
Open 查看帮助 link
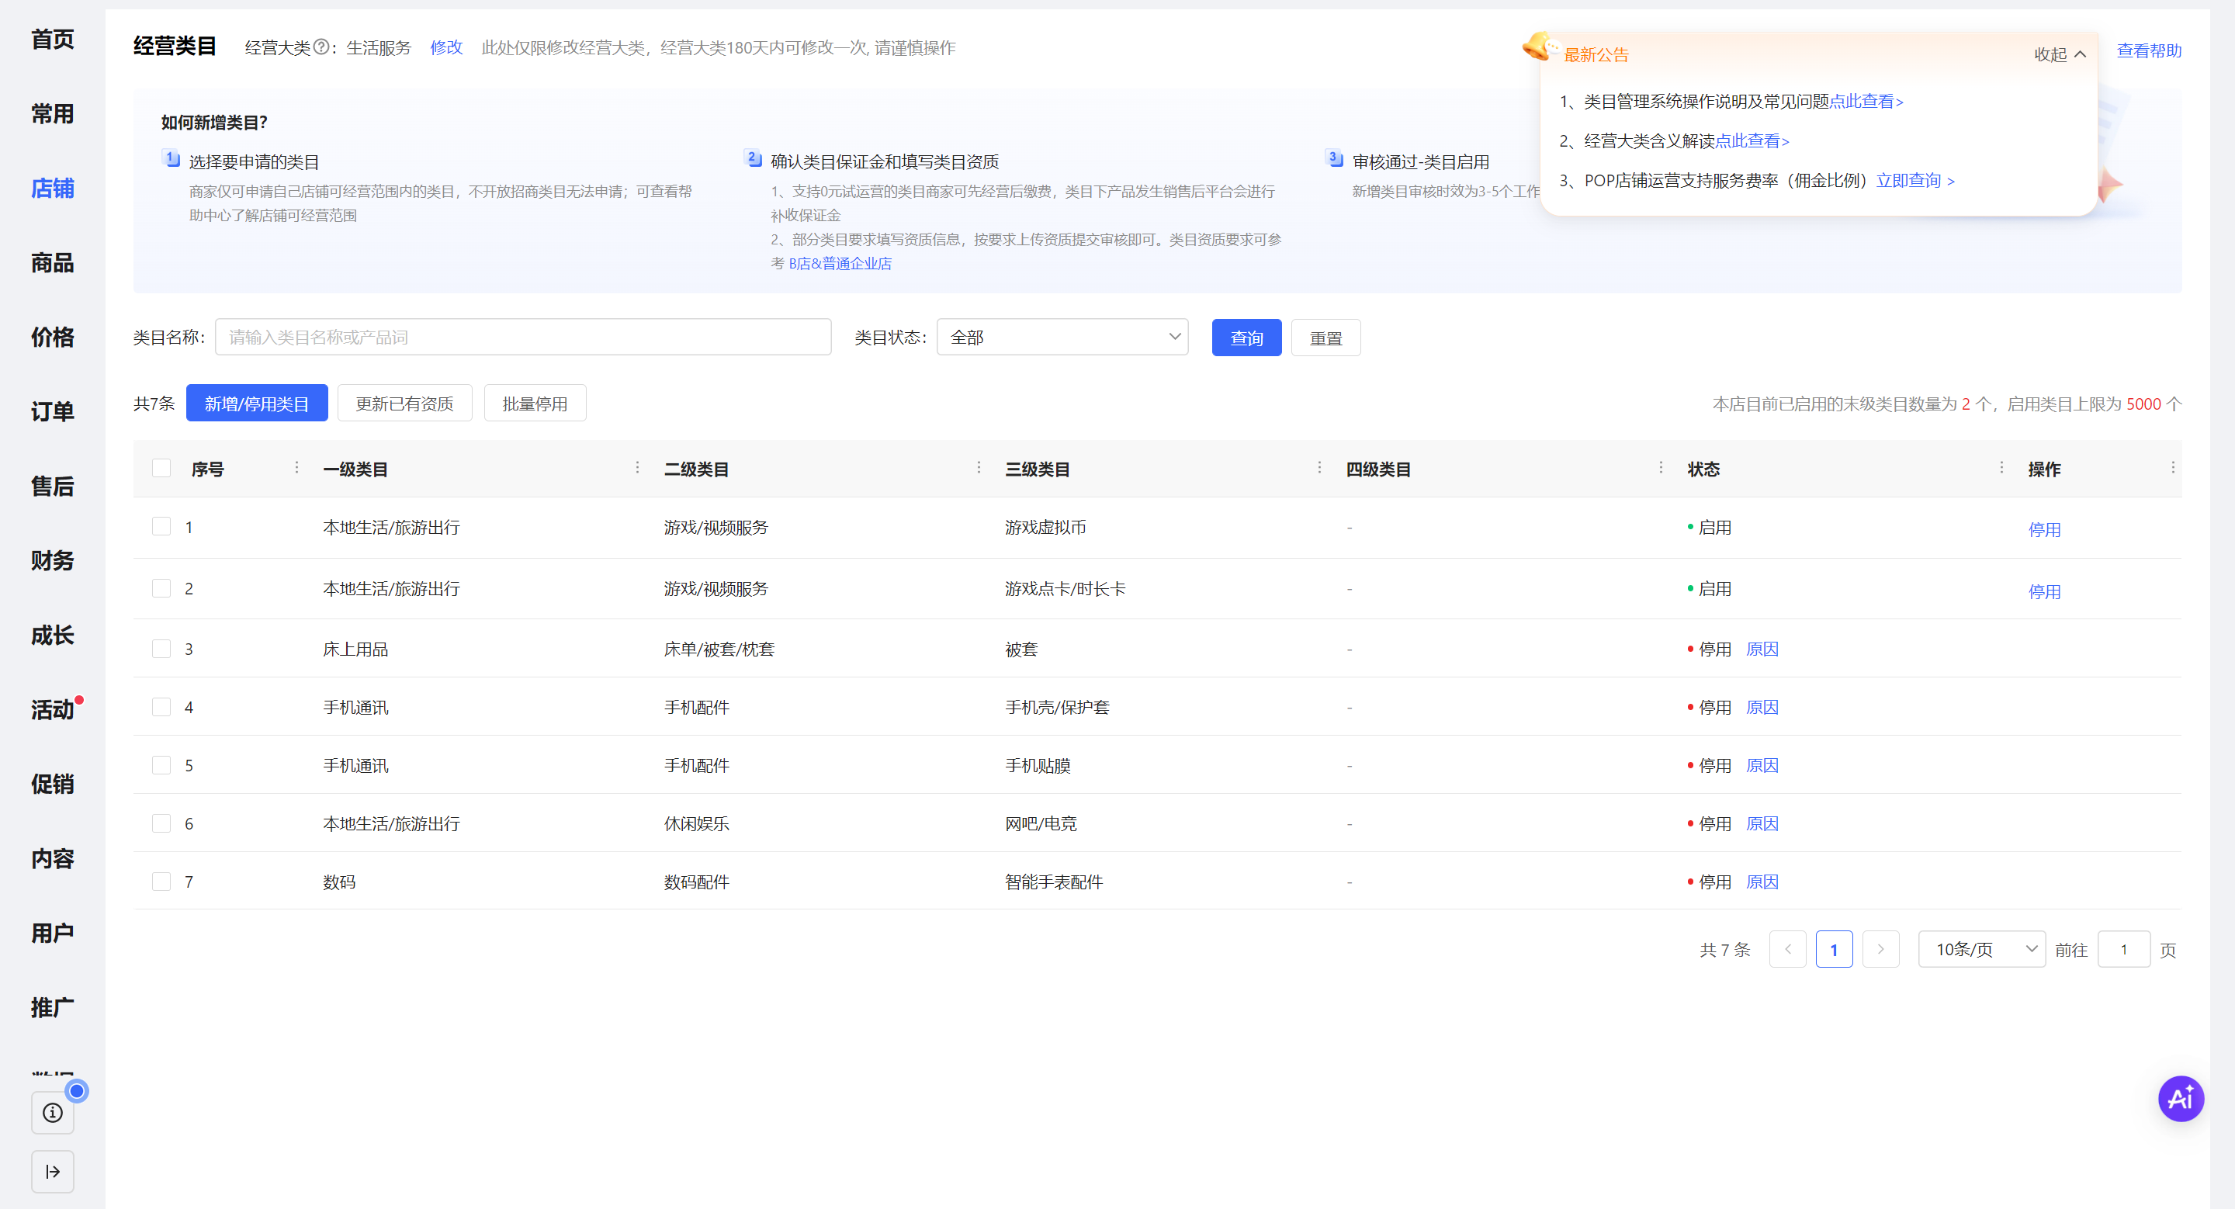[x=2148, y=50]
